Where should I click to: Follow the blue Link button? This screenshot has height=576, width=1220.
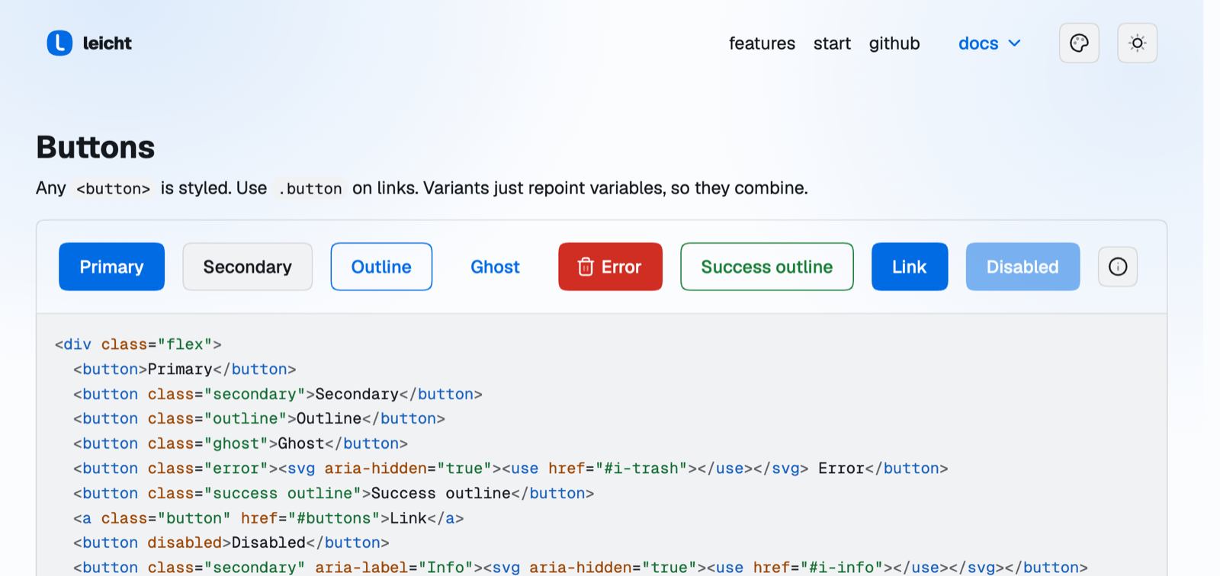coord(910,267)
